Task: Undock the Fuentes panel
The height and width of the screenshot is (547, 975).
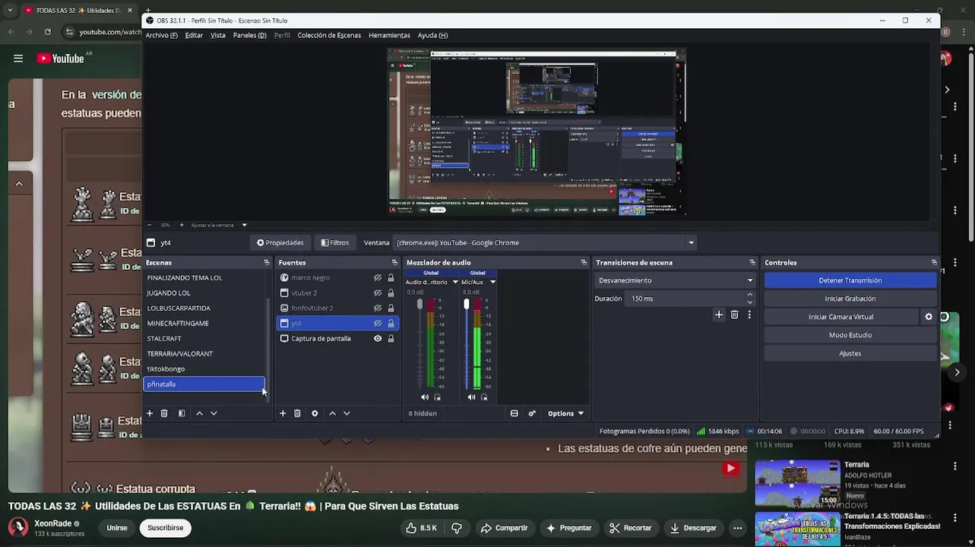Action: click(395, 262)
